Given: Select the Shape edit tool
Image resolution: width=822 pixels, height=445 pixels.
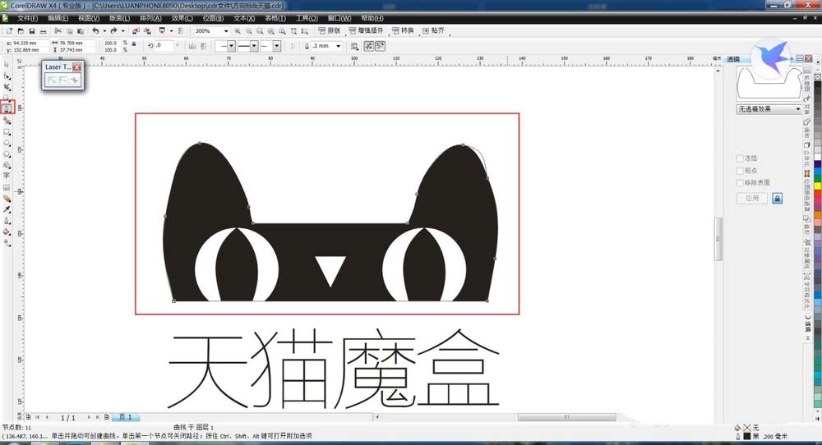Looking at the screenshot, I should pyautogui.click(x=7, y=76).
